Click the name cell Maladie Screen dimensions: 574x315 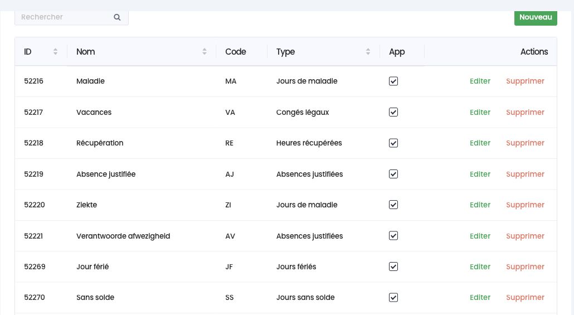click(x=90, y=81)
